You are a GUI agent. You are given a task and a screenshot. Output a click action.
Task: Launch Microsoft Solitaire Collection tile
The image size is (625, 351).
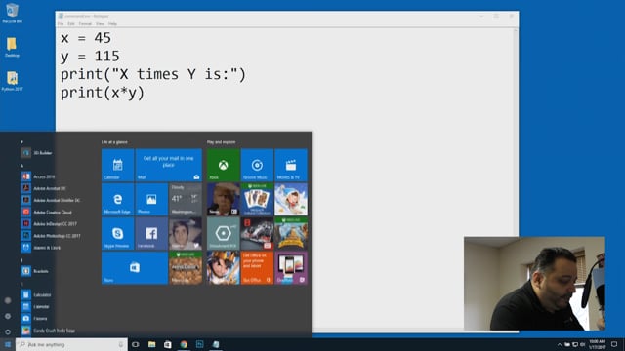[x=257, y=199]
